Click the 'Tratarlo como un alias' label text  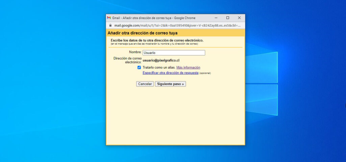click(x=159, y=67)
